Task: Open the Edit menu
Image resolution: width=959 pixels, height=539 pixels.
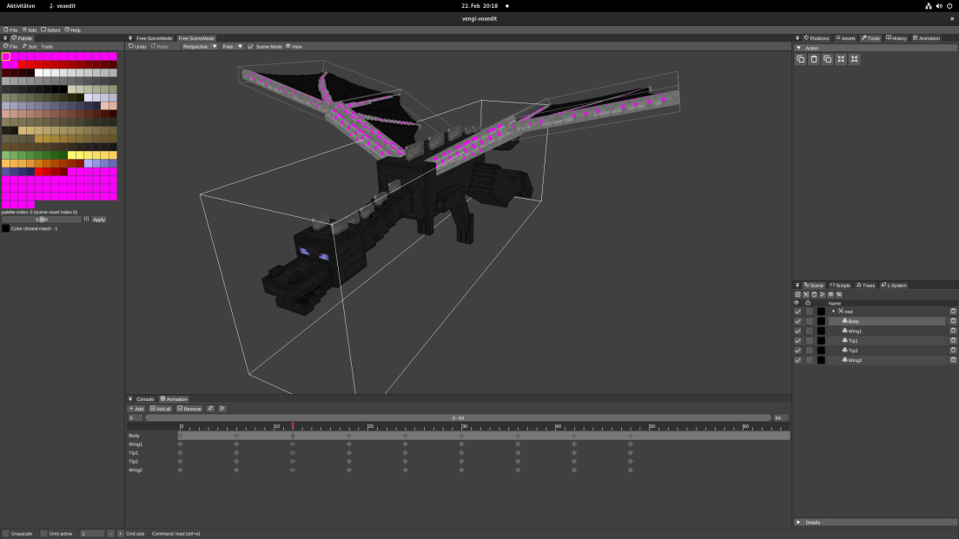Action: pyautogui.click(x=30, y=30)
